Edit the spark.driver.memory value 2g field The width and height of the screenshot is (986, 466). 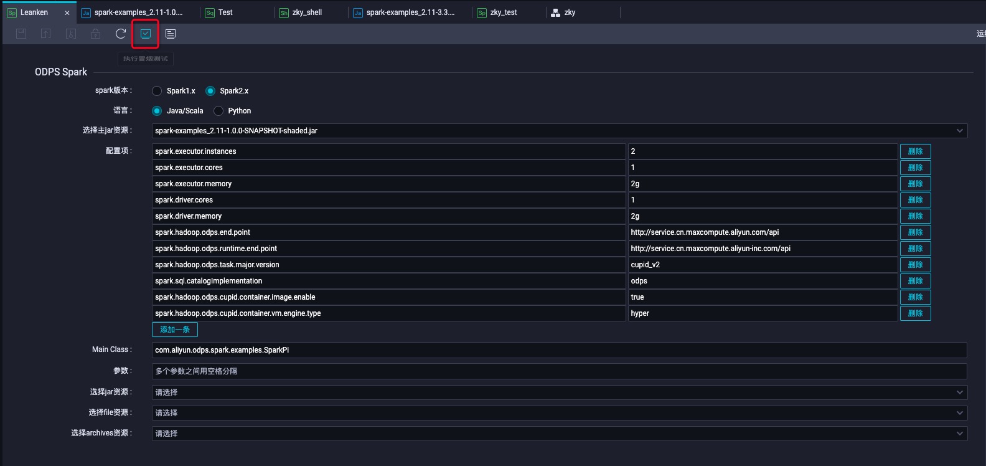pyautogui.click(x=763, y=216)
